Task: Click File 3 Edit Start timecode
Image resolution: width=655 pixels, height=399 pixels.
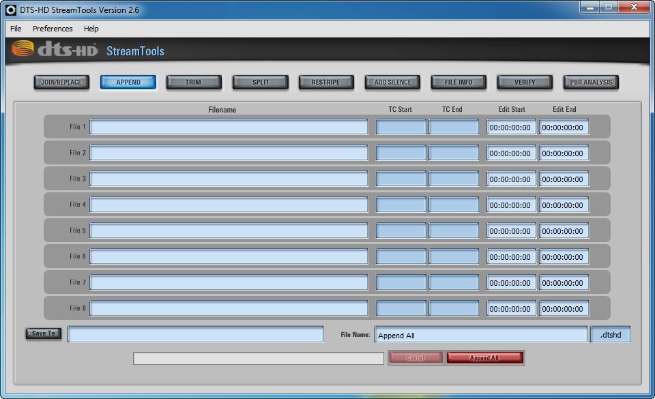Action: [511, 179]
